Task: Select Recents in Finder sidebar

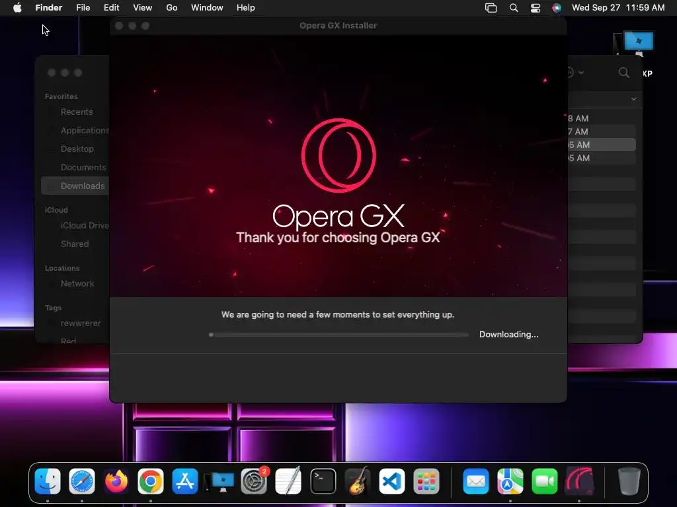Action: 75,112
